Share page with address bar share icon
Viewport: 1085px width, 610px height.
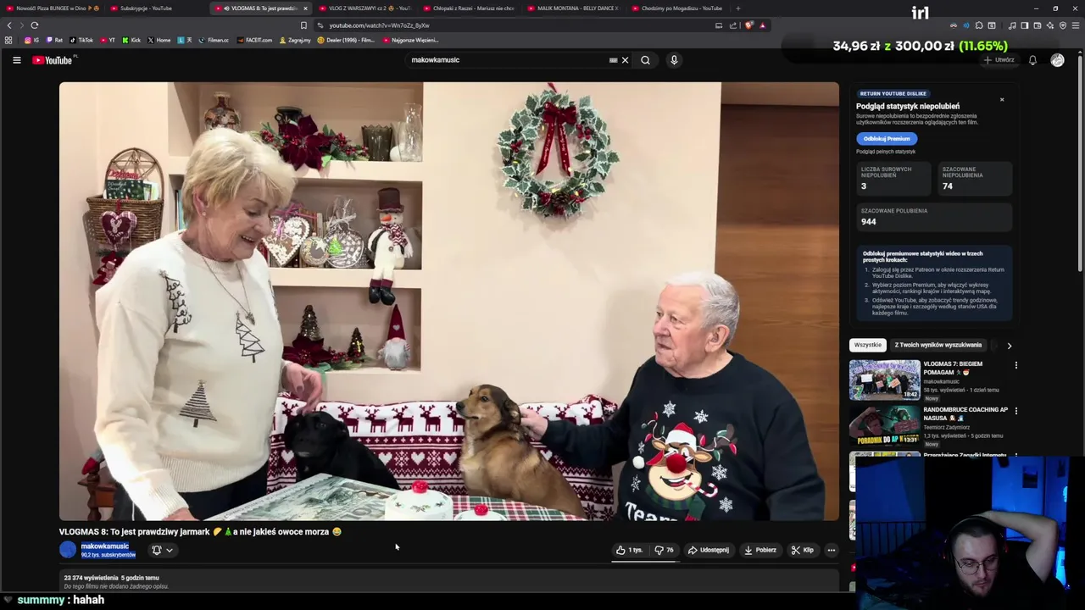[733, 25]
